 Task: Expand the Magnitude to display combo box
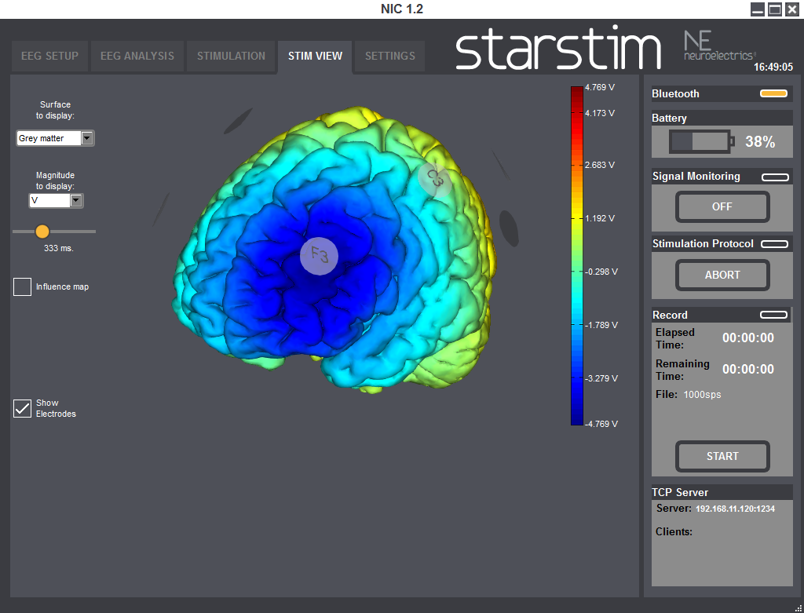pos(56,200)
